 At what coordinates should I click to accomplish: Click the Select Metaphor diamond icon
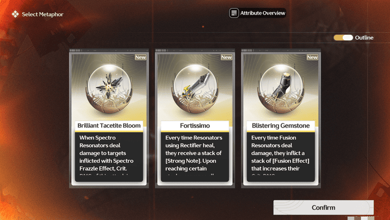click(x=16, y=14)
